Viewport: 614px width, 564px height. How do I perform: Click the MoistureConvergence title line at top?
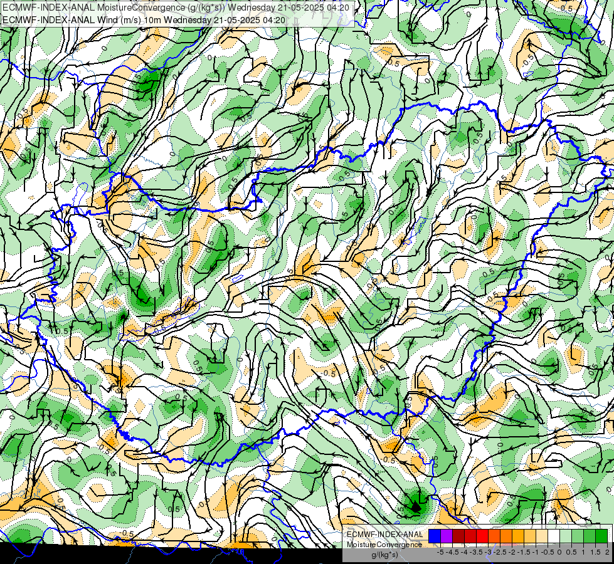point(176,8)
